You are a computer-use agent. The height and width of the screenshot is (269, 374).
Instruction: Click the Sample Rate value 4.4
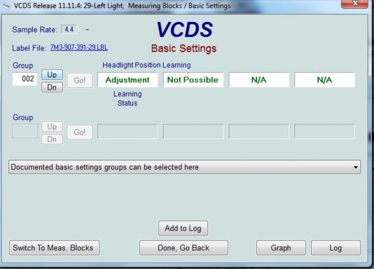(69, 29)
